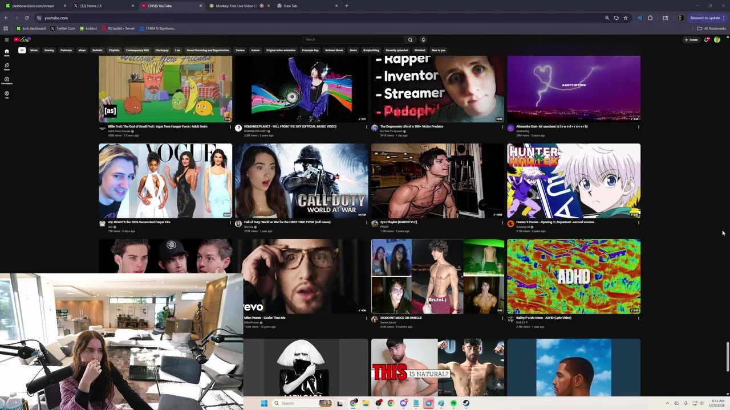This screenshot has width=730, height=410.
Task: Select the All filter chip
Action: point(22,50)
